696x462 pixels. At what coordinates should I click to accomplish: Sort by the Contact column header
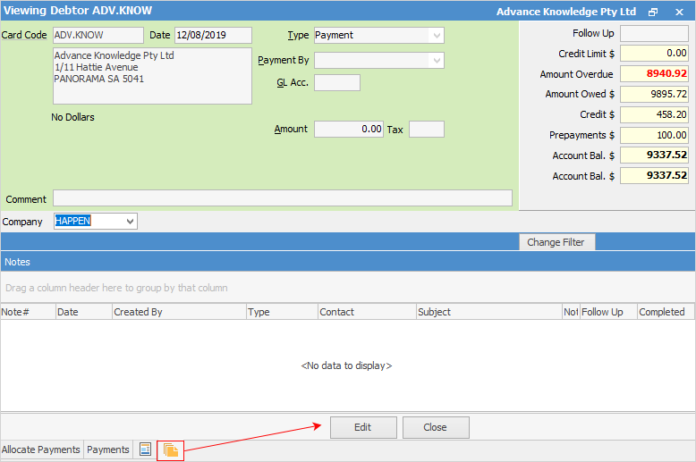tap(367, 312)
